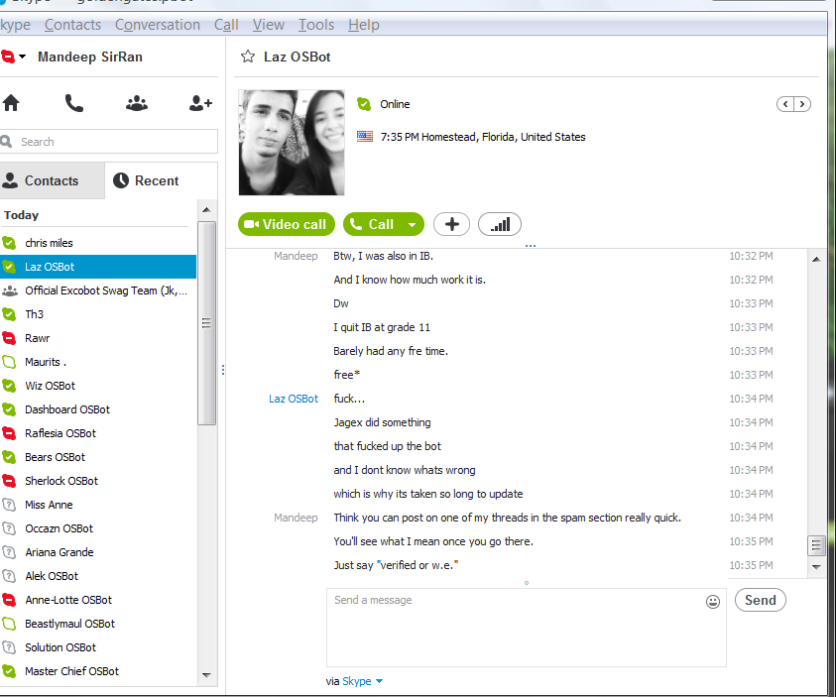Image resolution: width=836 pixels, height=697 pixels.
Task: Open the emoticon picker smiley
Action: (x=713, y=602)
